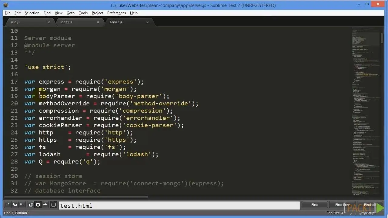388x218 pixels.
Task: Toggle whole word search option
Action: click(22, 205)
